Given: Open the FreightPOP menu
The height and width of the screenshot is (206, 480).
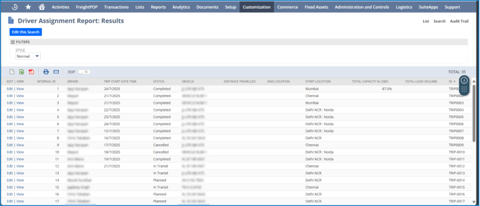Looking at the screenshot, I should (x=86, y=7).
